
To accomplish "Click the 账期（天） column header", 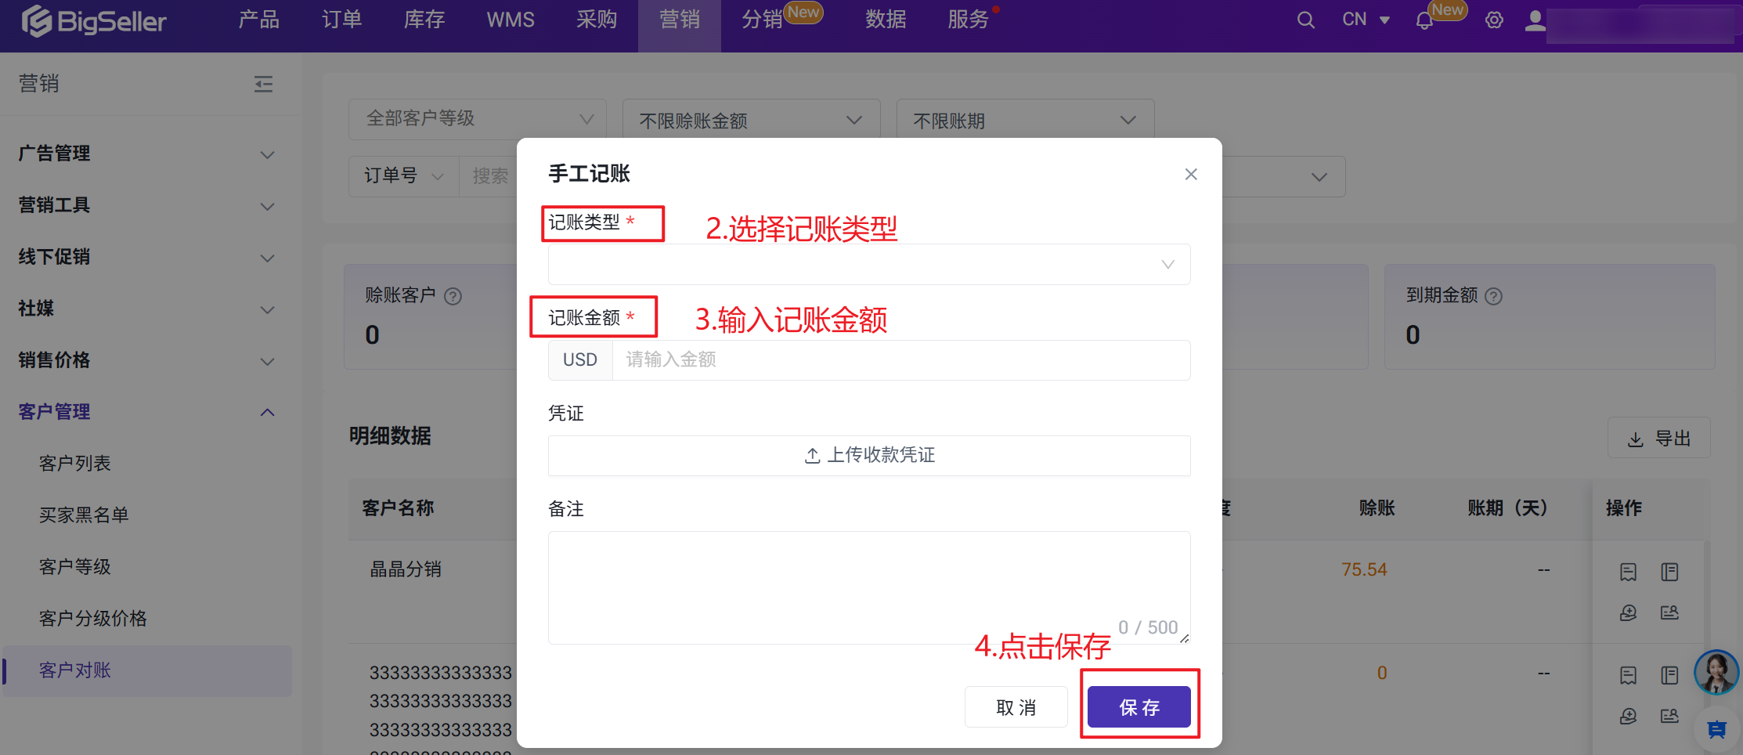I will pos(1507,508).
